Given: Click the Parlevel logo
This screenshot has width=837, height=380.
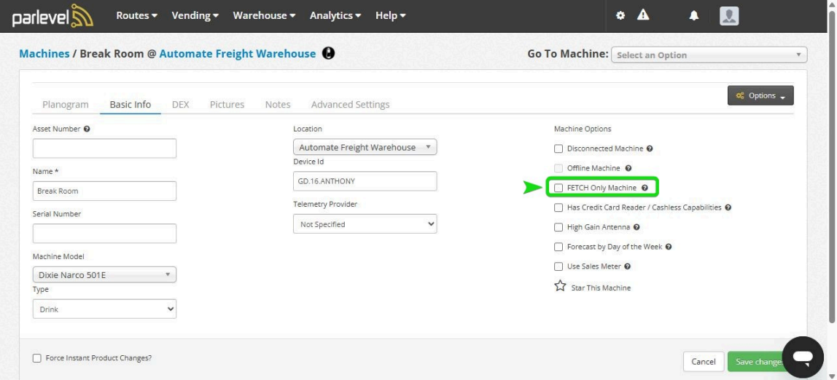Looking at the screenshot, I should coord(52,16).
